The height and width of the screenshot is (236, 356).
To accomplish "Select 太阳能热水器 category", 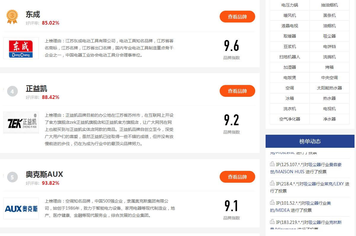I will 329,88.
